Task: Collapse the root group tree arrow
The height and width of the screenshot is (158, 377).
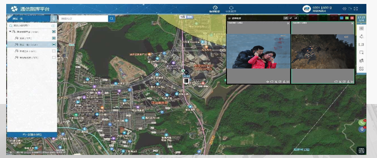Action: coord(10,32)
